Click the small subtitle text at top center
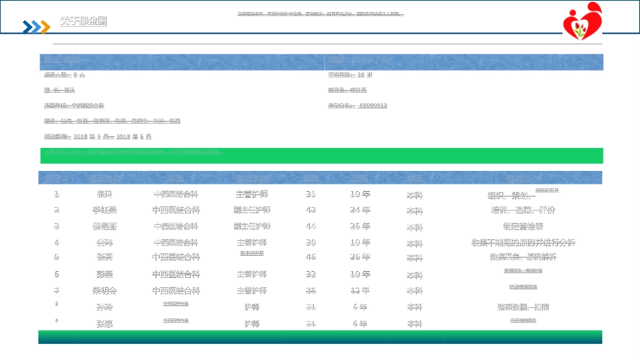 tap(320, 14)
